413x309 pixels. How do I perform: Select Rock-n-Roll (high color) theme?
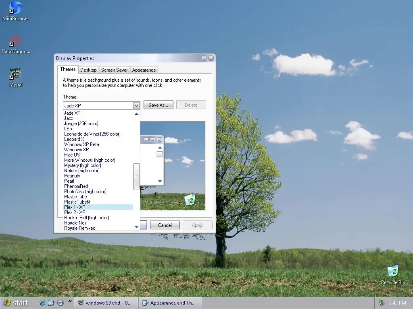click(98, 218)
